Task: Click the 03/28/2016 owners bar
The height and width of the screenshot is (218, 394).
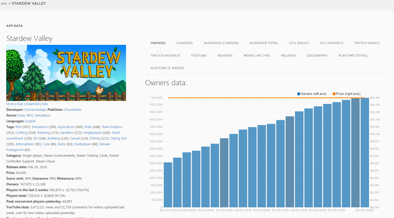Action: pyautogui.click(x=365, y=153)
